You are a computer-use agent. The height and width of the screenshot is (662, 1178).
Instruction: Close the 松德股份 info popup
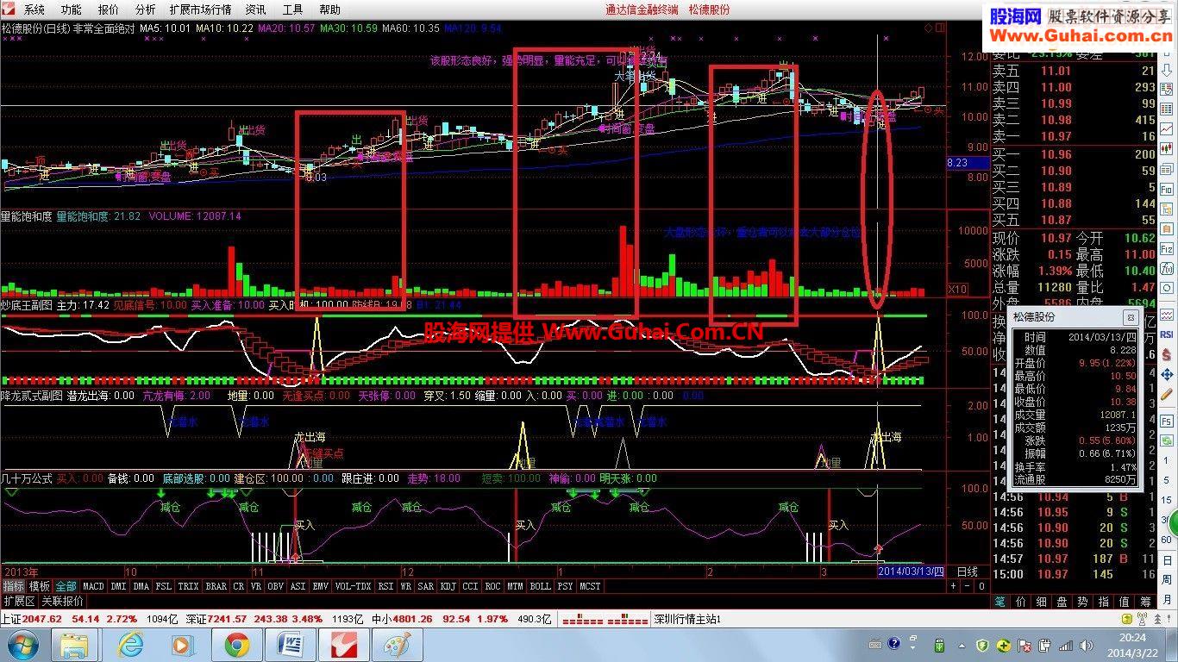coord(1131,317)
